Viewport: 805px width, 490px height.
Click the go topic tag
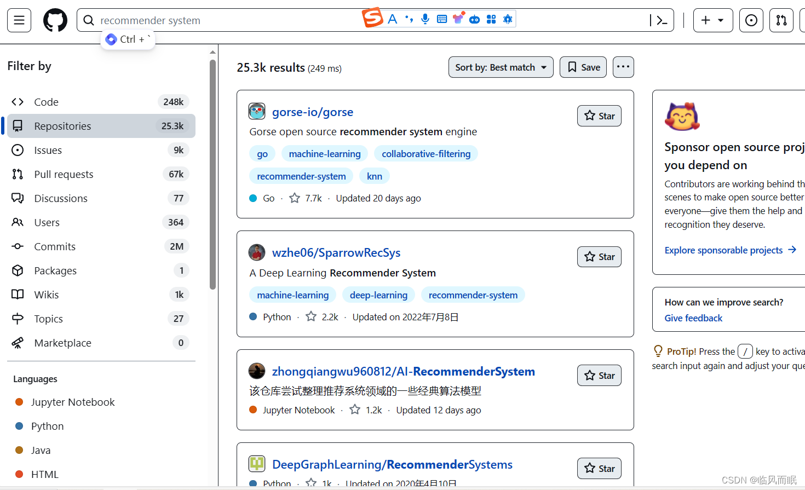click(x=262, y=154)
